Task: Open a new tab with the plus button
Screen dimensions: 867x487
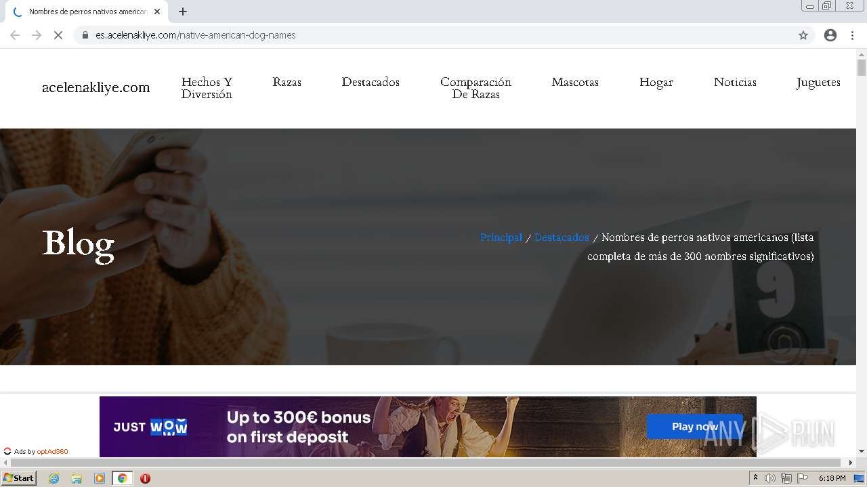Action: click(x=183, y=11)
